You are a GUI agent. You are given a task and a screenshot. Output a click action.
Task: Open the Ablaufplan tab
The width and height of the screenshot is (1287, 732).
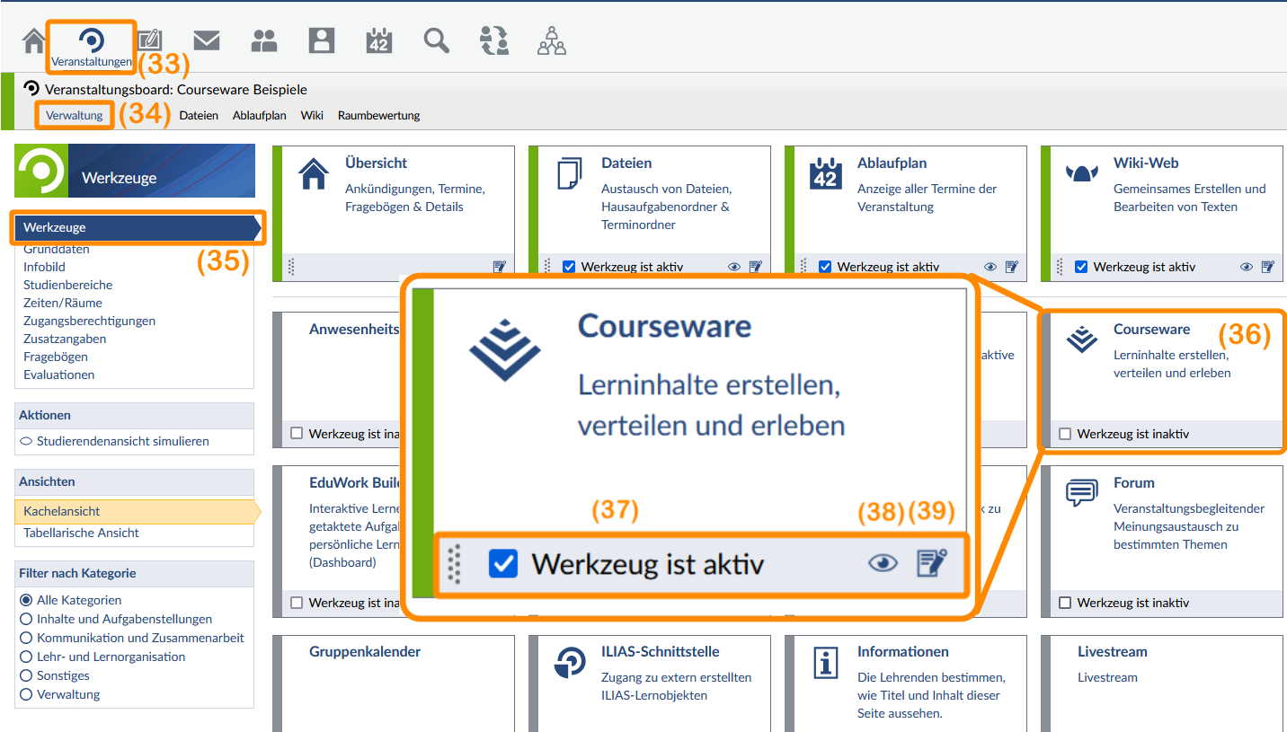coord(259,116)
